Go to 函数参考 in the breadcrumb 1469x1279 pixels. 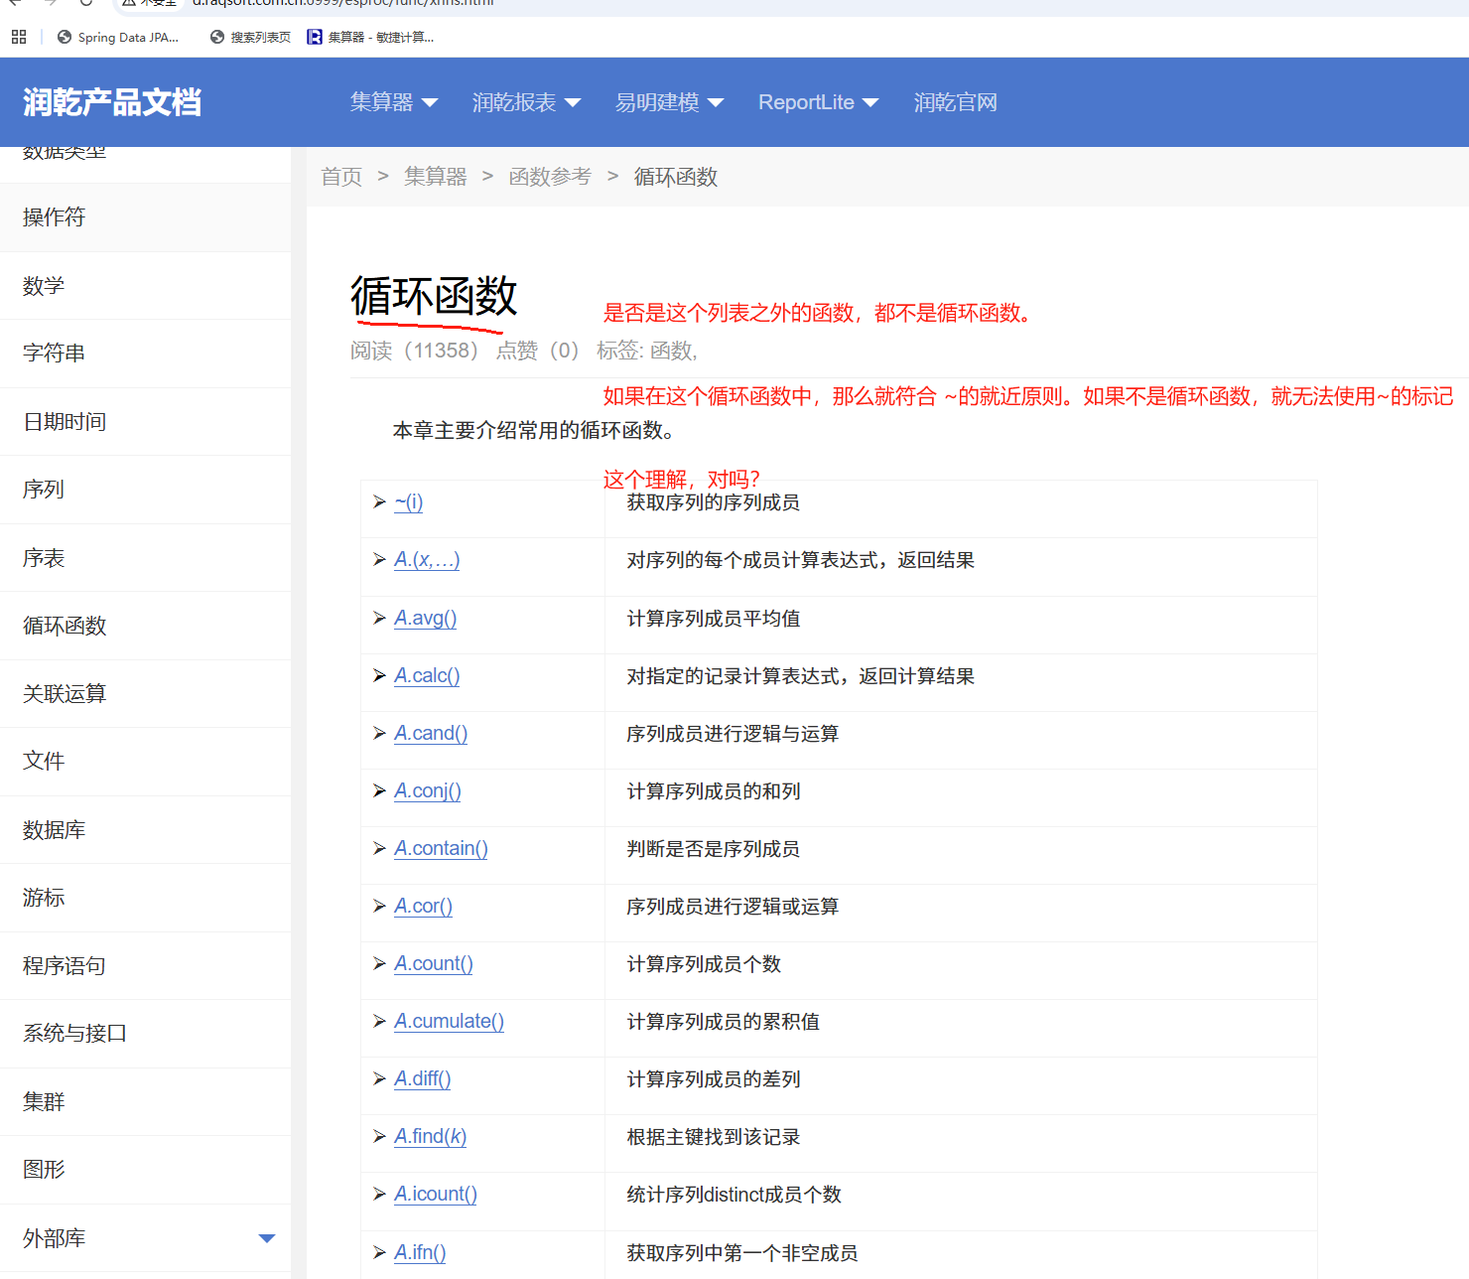click(x=550, y=177)
